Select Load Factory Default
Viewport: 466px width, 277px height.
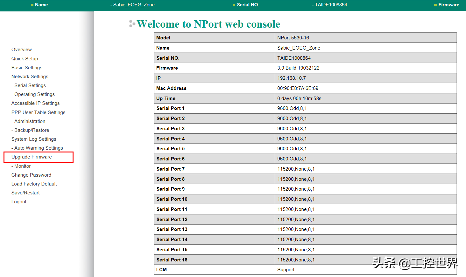34,184
